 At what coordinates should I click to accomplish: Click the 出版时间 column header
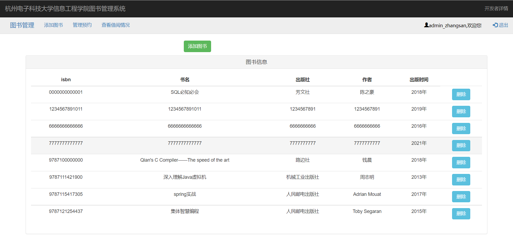[419, 80]
